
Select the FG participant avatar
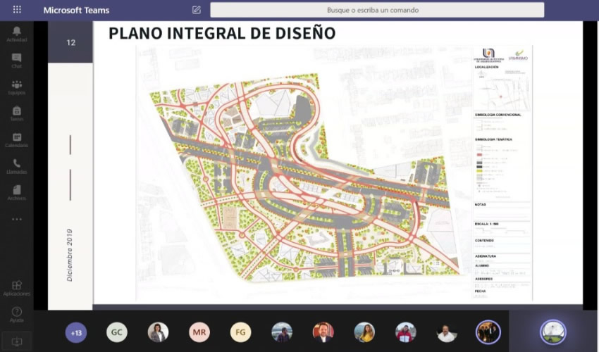click(x=241, y=332)
